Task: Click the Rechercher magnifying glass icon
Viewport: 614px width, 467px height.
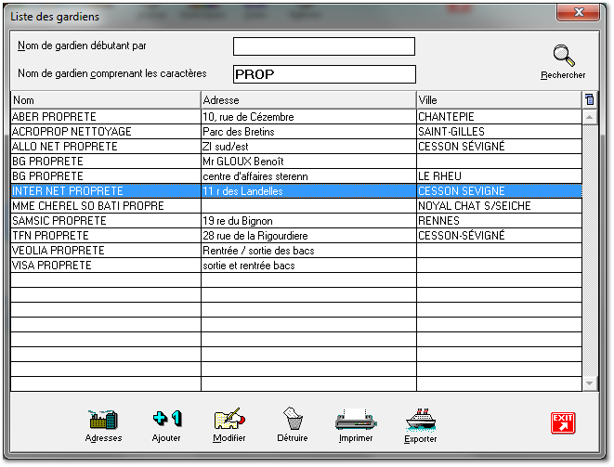Action: 563,57
